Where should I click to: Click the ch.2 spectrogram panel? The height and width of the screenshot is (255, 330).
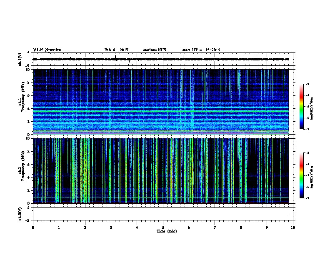pyautogui.click(x=161, y=171)
